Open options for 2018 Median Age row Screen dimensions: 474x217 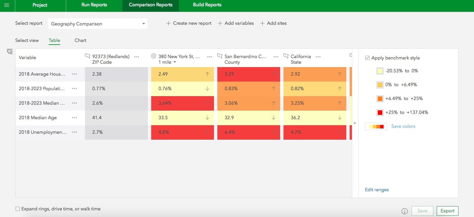pyautogui.click(x=74, y=118)
